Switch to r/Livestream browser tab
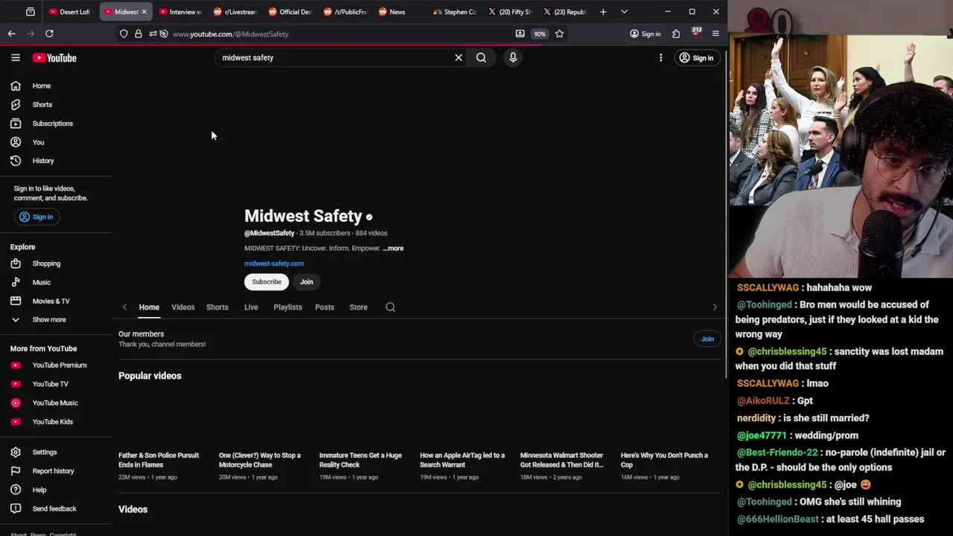953x536 pixels. (235, 12)
